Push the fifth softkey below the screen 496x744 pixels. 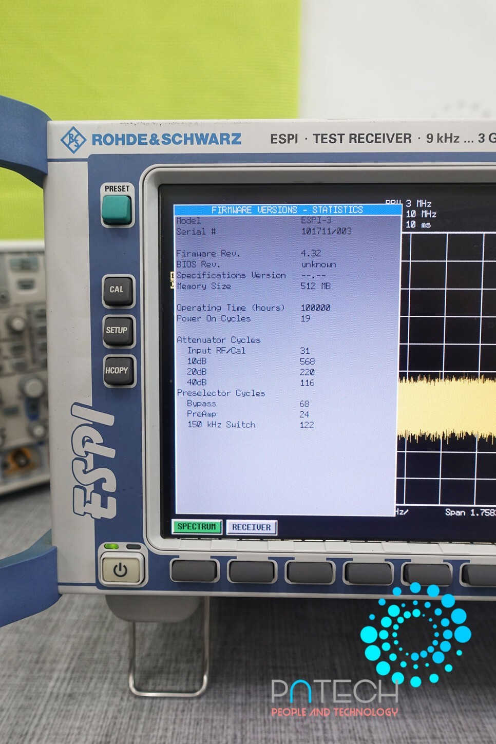[426, 574]
